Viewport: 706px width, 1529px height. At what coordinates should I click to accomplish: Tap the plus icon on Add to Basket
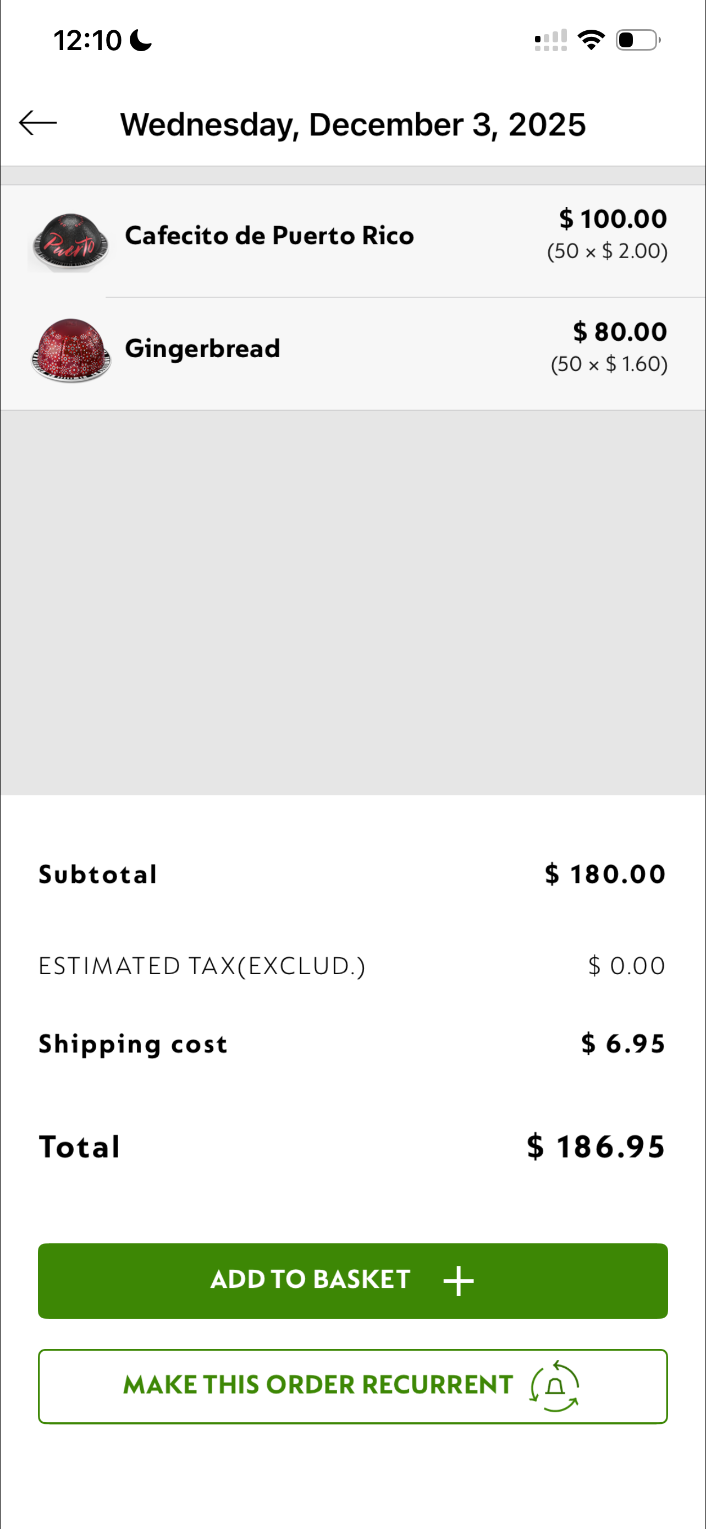click(x=458, y=1281)
